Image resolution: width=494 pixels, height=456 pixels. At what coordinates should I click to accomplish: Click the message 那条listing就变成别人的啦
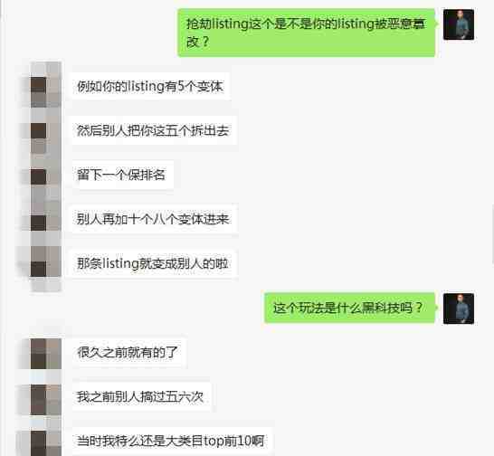pos(154,263)
